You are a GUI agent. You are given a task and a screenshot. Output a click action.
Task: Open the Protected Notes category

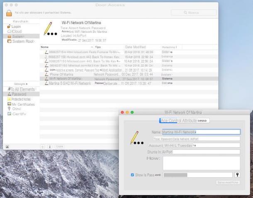[x=19, y=99]
